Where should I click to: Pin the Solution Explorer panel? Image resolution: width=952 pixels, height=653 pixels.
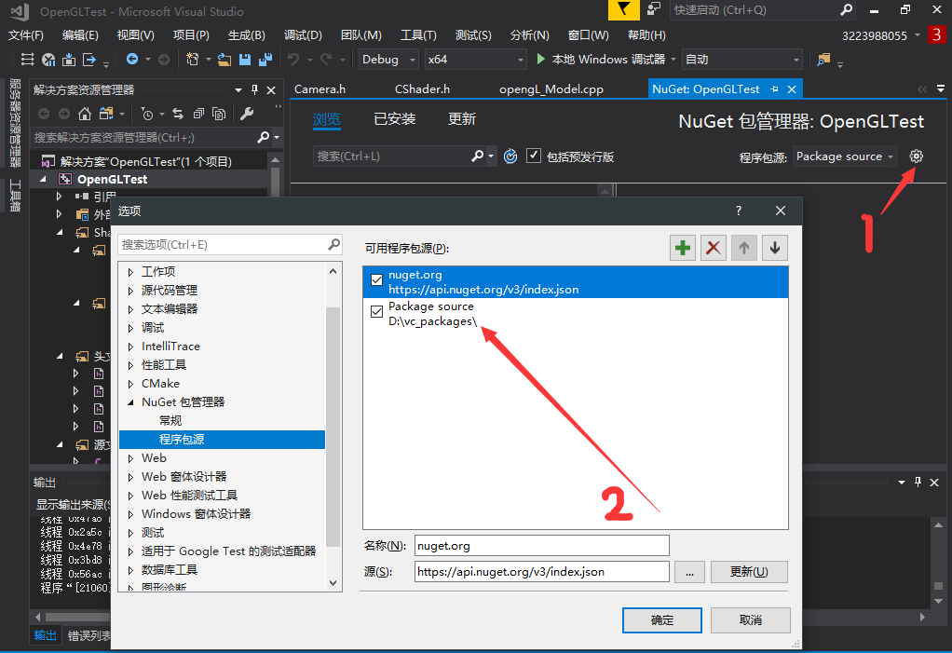[x=255, y=89]
